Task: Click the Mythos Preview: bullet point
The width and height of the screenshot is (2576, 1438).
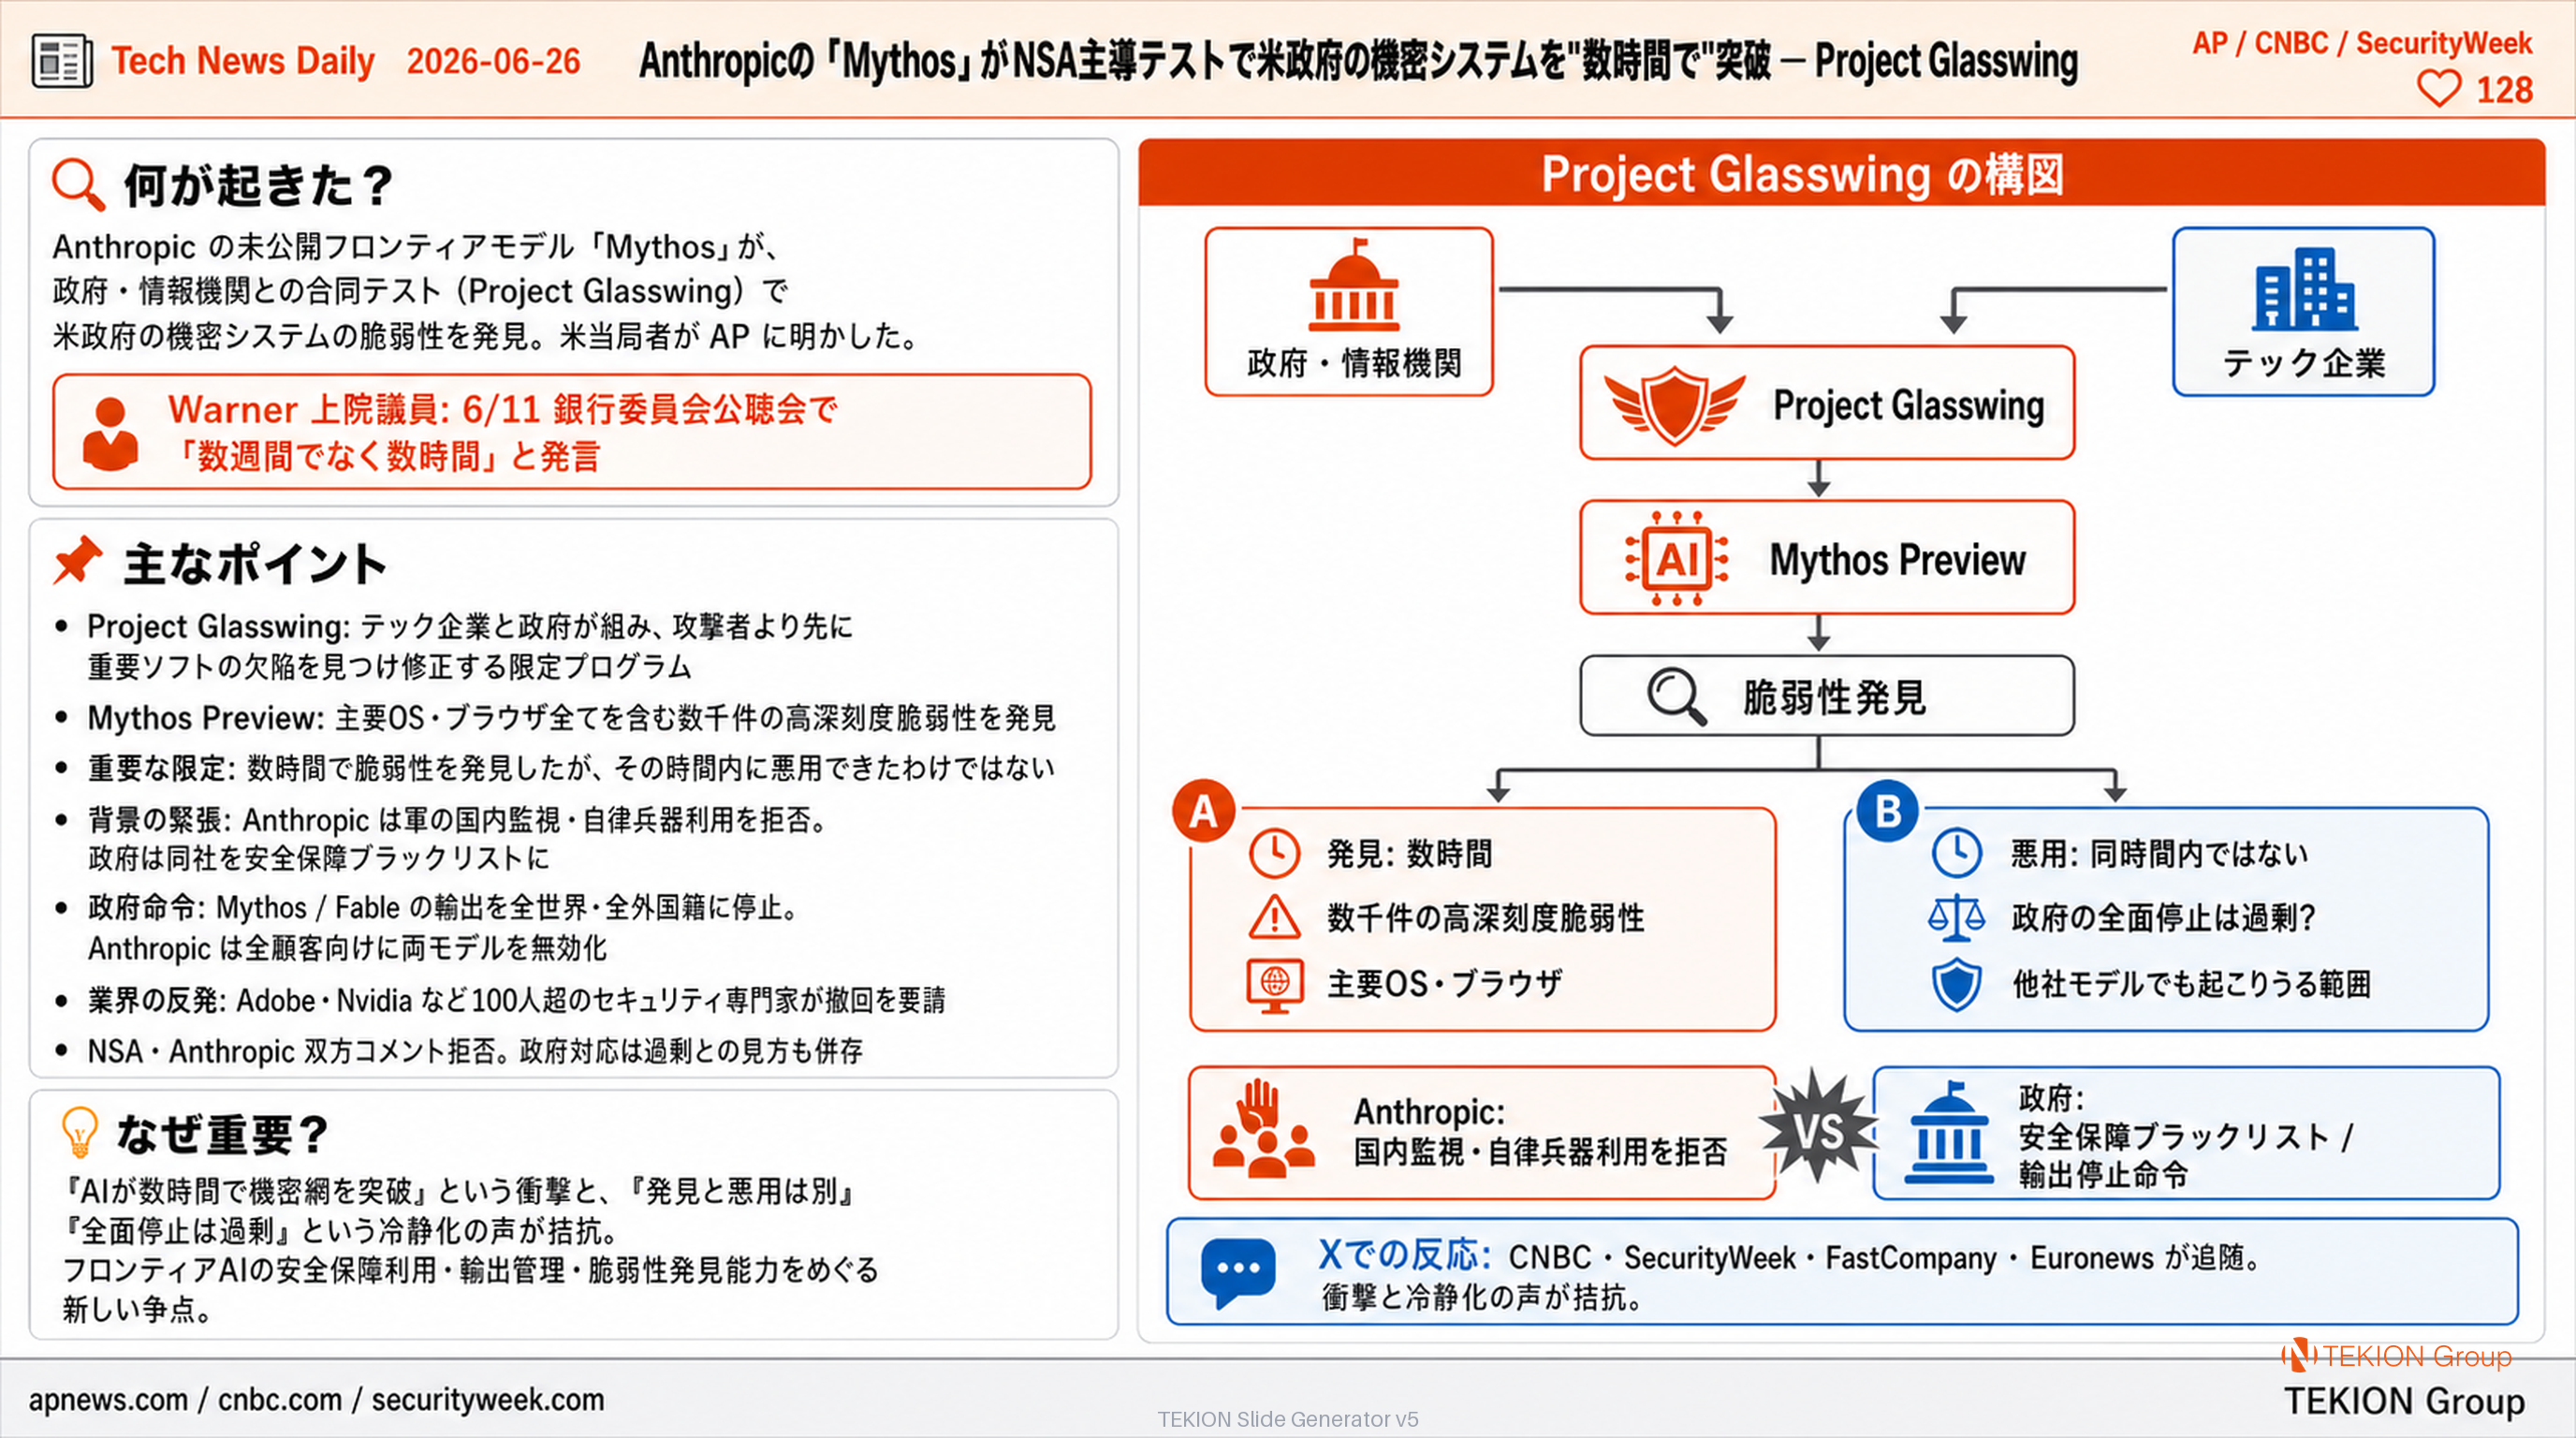Action: 571,718
